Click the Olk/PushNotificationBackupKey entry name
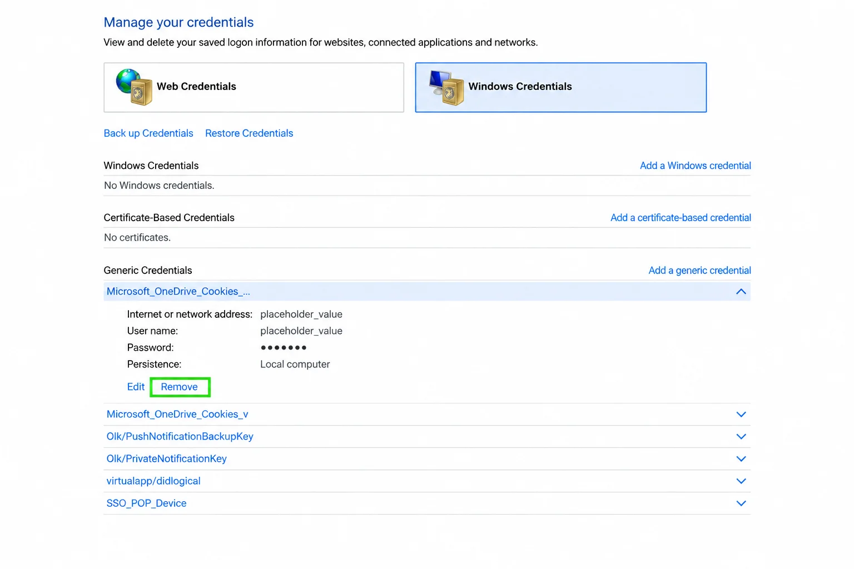 point(180,437)
